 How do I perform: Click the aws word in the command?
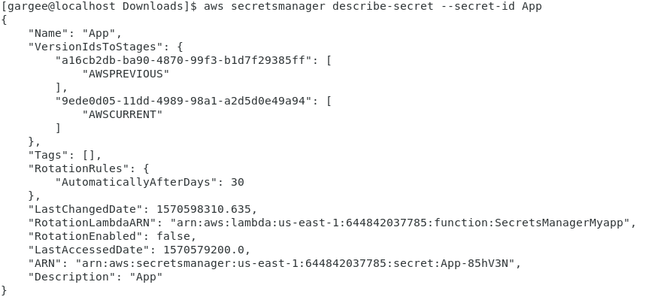[x=214, y=6]
